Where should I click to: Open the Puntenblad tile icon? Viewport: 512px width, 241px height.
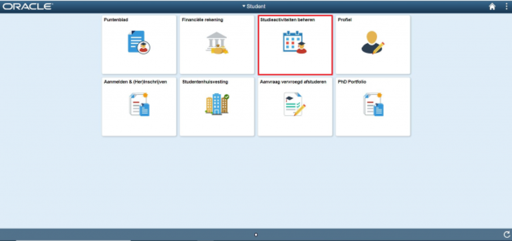(139, 42)
